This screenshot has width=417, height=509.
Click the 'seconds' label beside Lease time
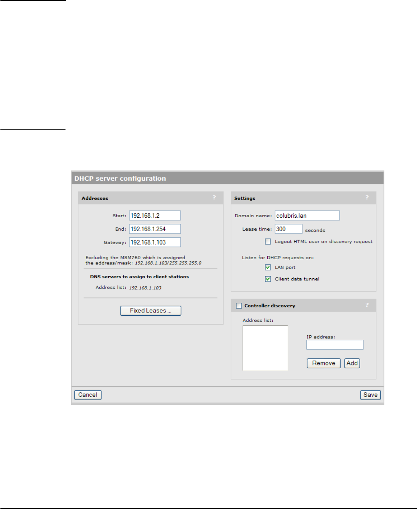tap(315, 230)
